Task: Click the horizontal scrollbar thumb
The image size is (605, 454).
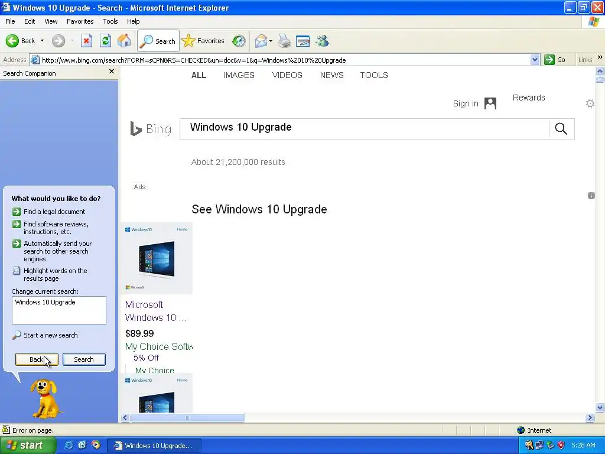Action: 187,417
